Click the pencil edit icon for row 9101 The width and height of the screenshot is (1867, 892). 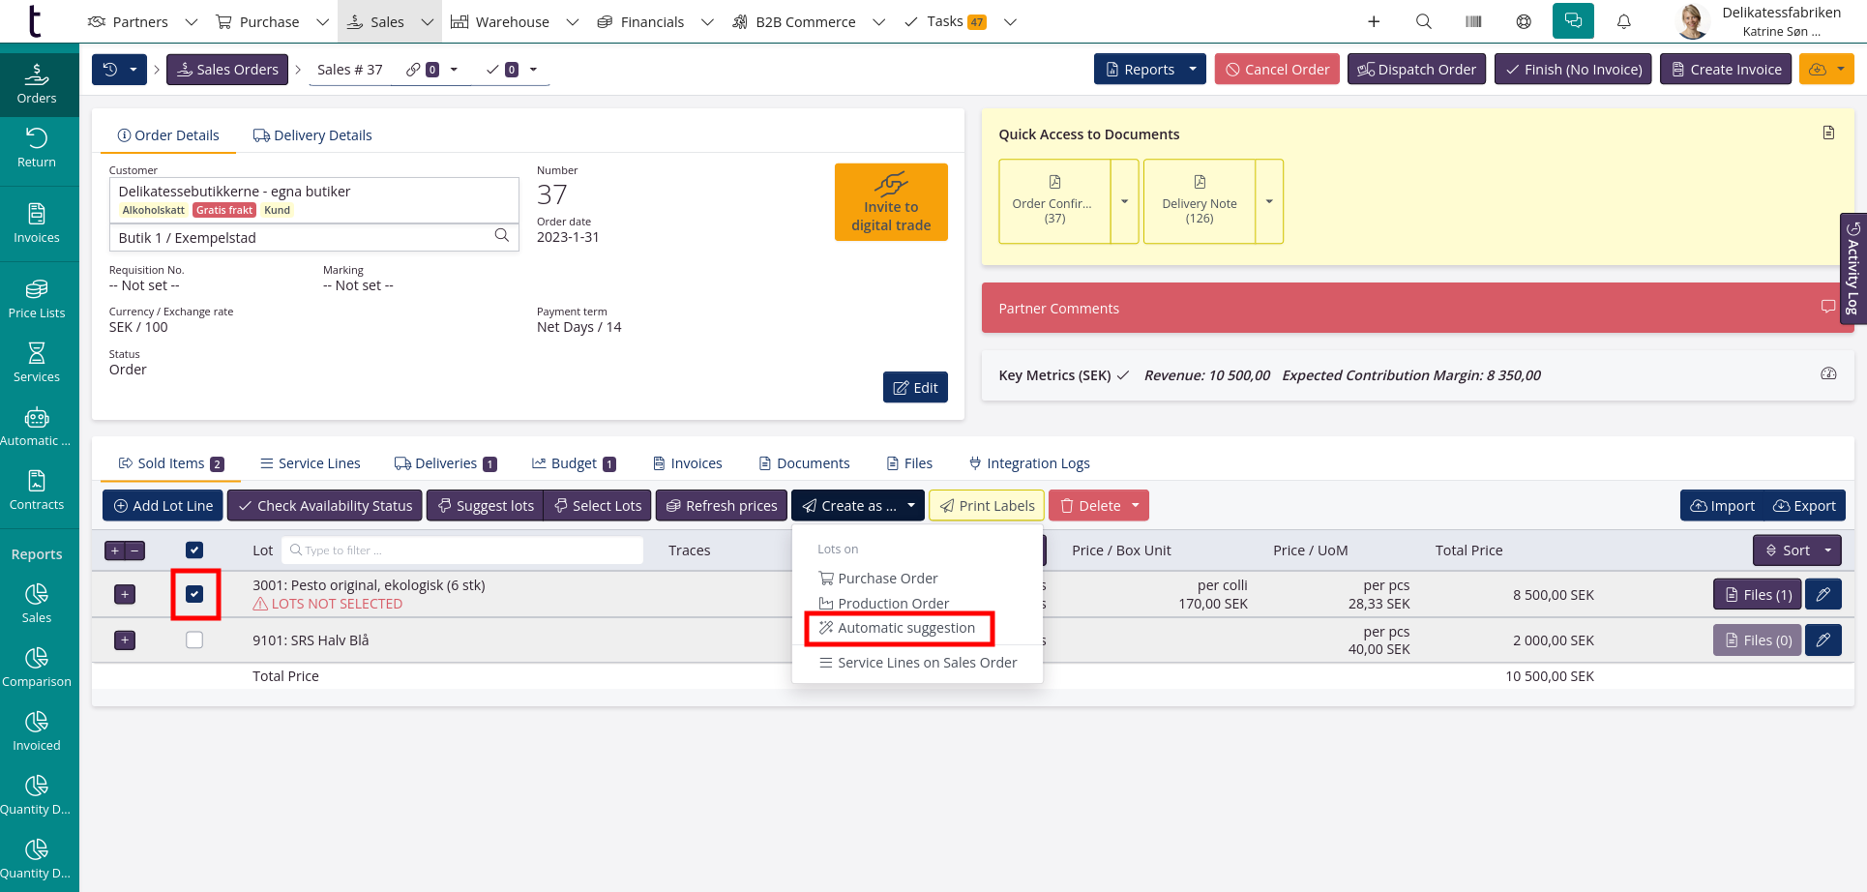pyautogui.click(x=1823, y=640)
